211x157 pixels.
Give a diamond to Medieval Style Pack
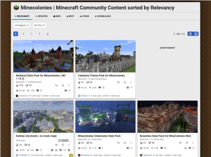[17, 85]
